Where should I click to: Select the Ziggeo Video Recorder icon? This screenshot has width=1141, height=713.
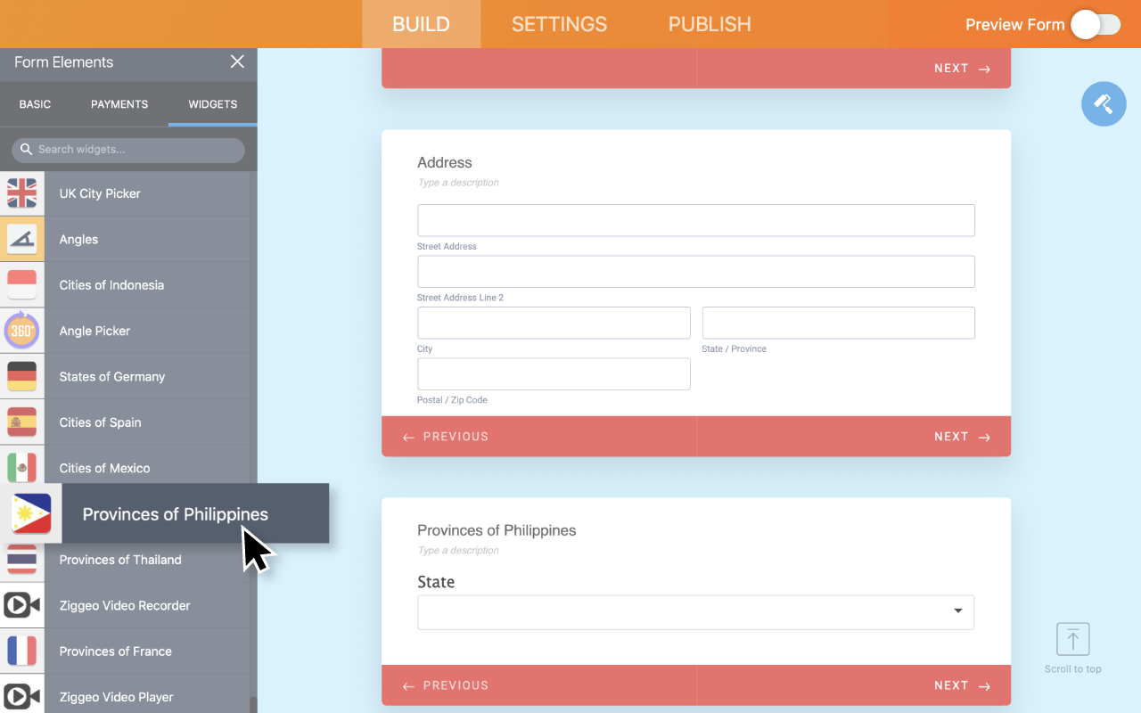click(22, 606)
